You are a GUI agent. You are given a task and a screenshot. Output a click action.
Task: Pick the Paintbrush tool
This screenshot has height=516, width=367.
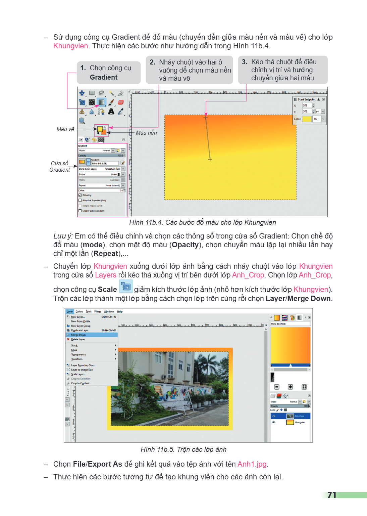coord(111,102)
